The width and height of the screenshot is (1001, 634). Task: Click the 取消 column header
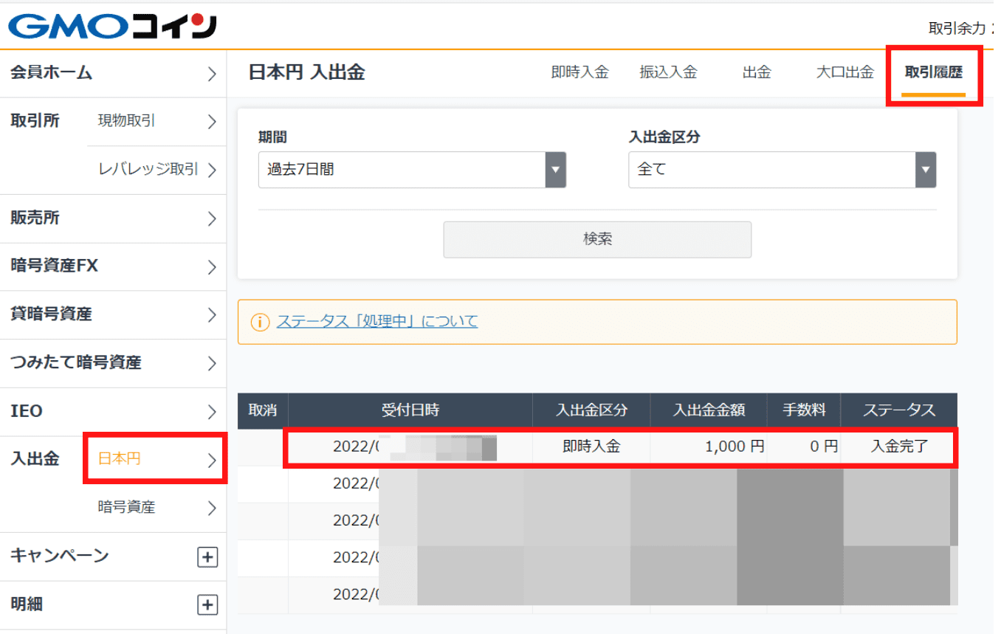[263, 410]
